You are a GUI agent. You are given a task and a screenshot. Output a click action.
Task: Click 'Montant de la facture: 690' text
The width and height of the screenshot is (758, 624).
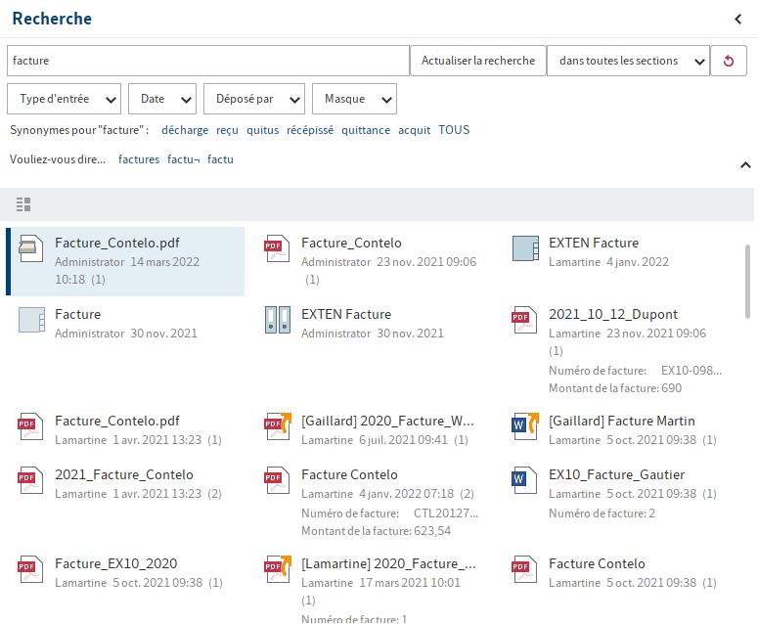coord(615,388)
